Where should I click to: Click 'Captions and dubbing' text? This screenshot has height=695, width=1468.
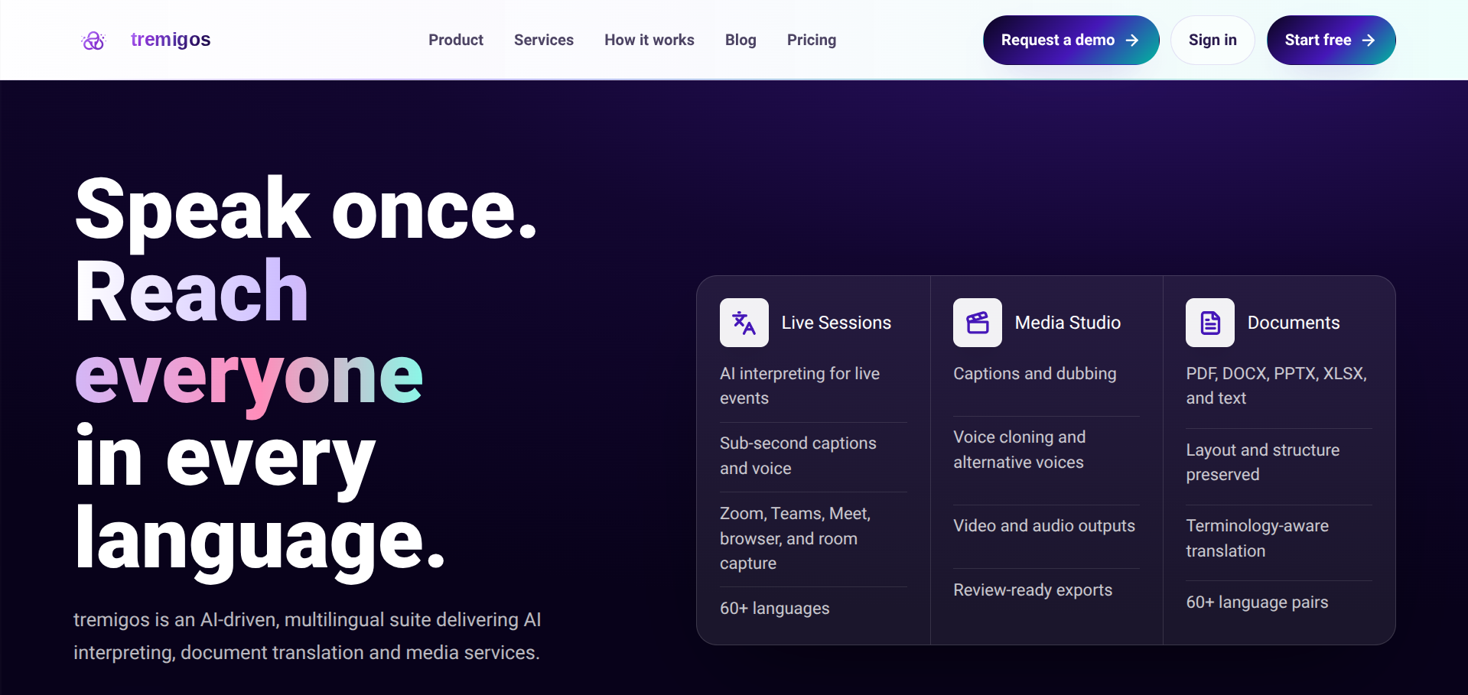coord(1034,373)
